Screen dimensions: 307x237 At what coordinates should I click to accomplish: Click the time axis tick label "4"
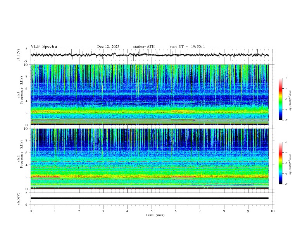click(x=128, y=211)
